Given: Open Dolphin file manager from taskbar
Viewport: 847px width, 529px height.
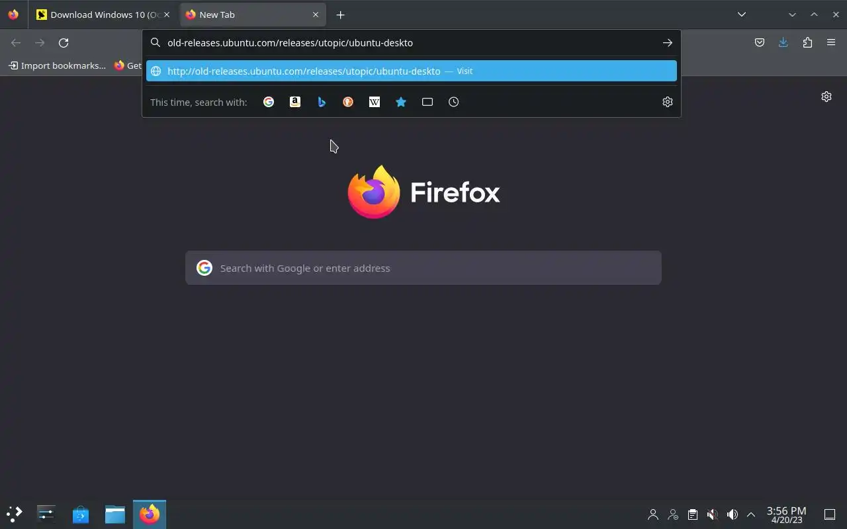Looking at the screenshot, I should (115, 514).
